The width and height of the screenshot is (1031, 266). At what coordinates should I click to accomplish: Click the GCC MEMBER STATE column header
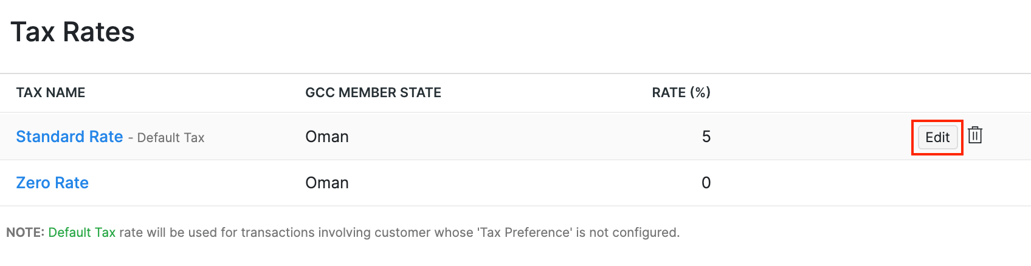pos(373,92)
